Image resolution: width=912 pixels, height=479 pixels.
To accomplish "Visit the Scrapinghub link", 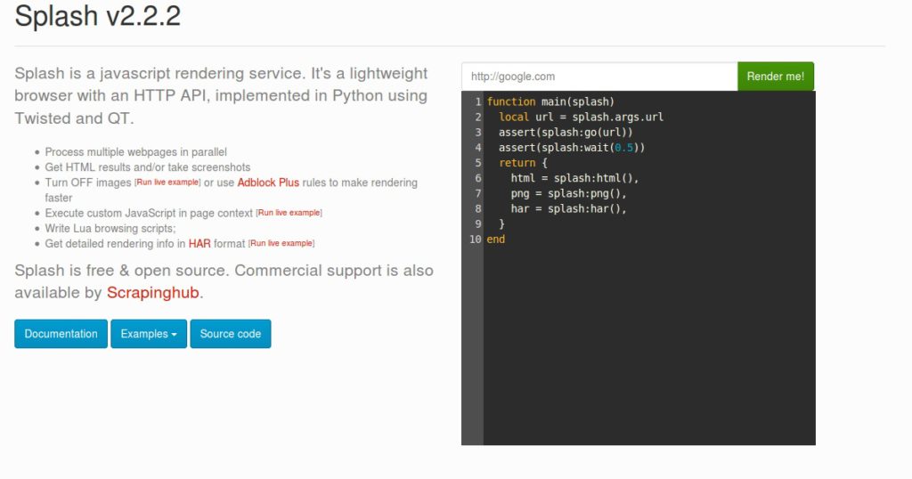I will coord(153,293).
